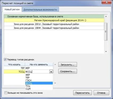Select the ТССЦ search cell

pos(14,72)
